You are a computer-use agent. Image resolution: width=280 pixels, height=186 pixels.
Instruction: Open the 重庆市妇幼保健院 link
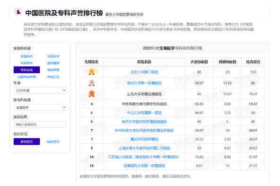(x=144, y=139)
